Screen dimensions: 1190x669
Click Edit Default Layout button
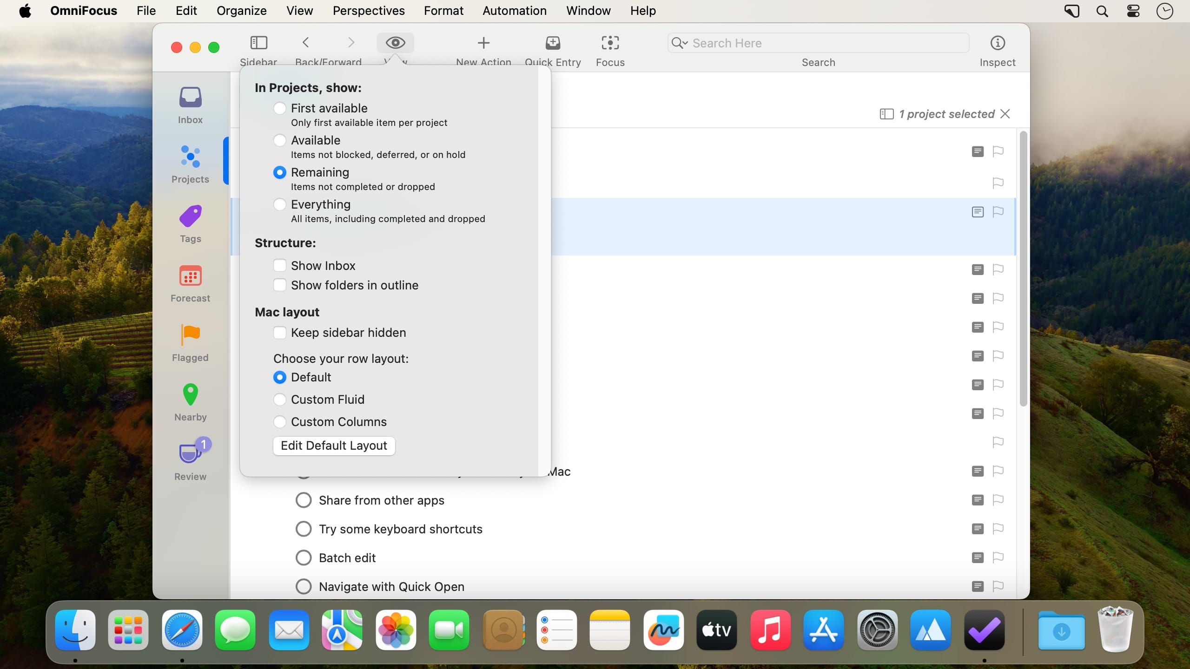tap(334, 446)
